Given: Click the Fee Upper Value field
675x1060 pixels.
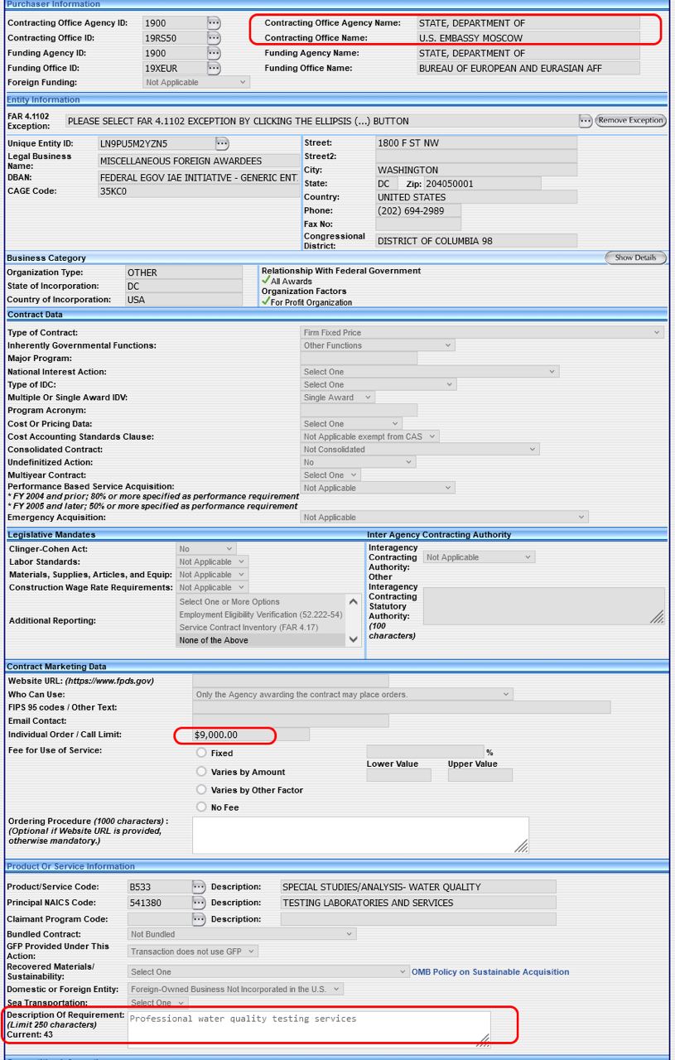Looking at the screenshot, I should tap(480, 775).
